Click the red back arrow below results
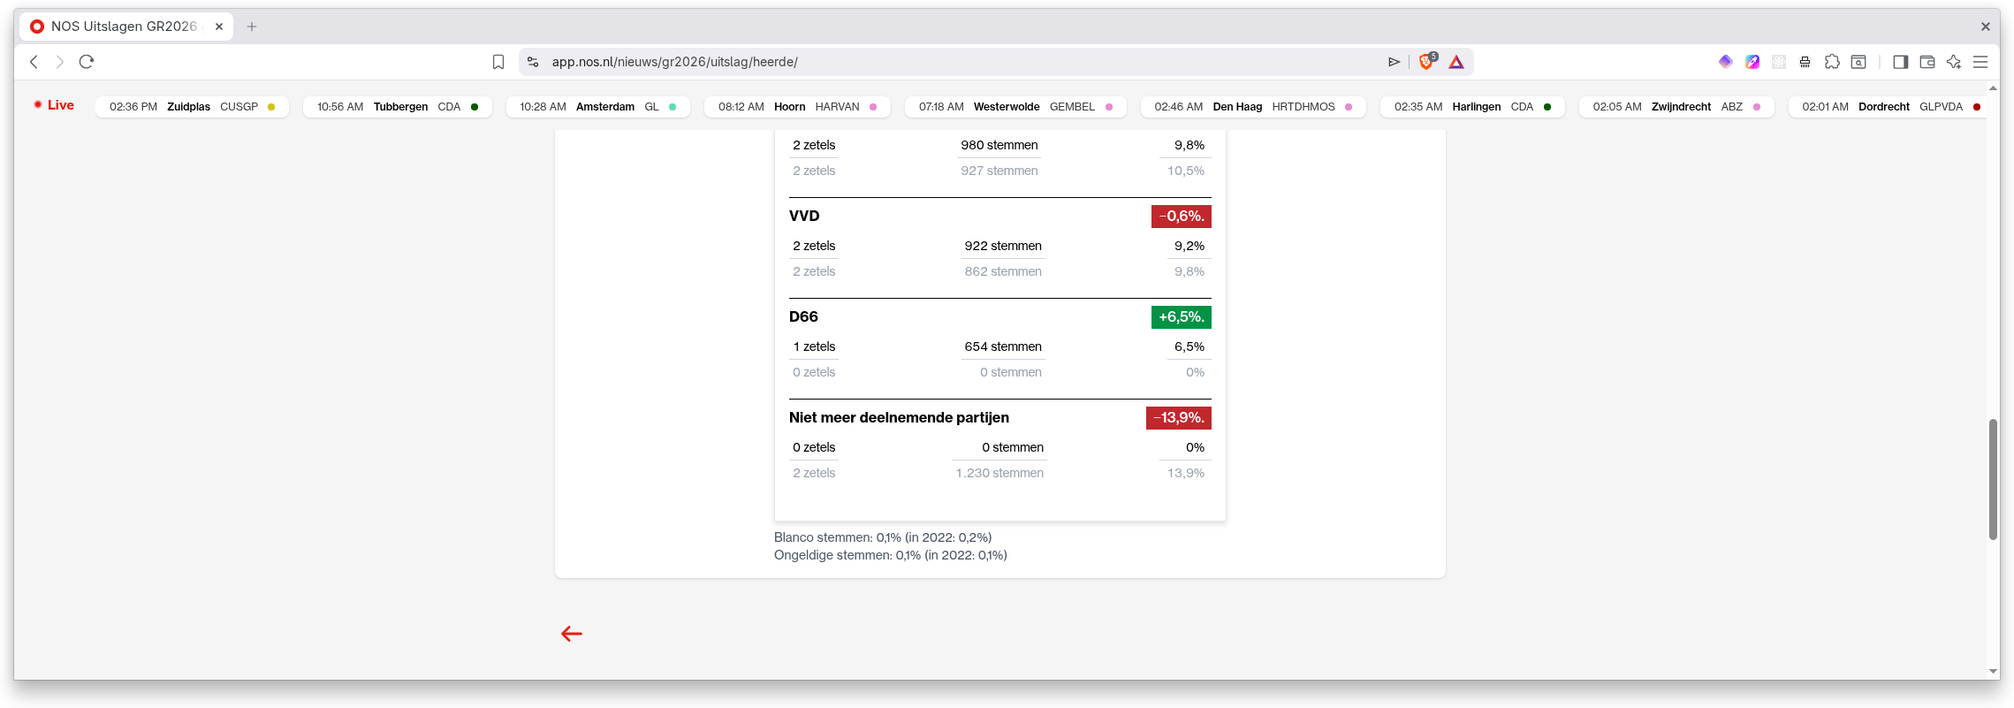Viewport: 2014px width, 708px height. pos(572,634)
